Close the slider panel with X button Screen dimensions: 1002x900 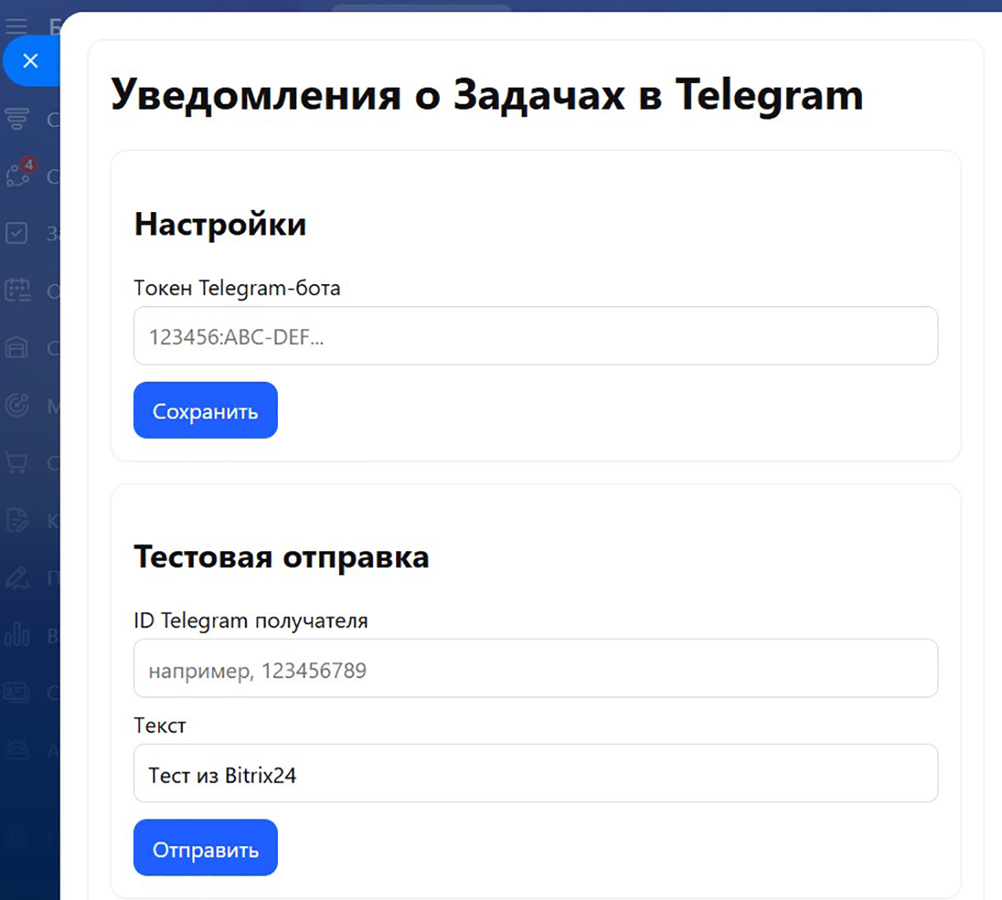tap(31, 61)
